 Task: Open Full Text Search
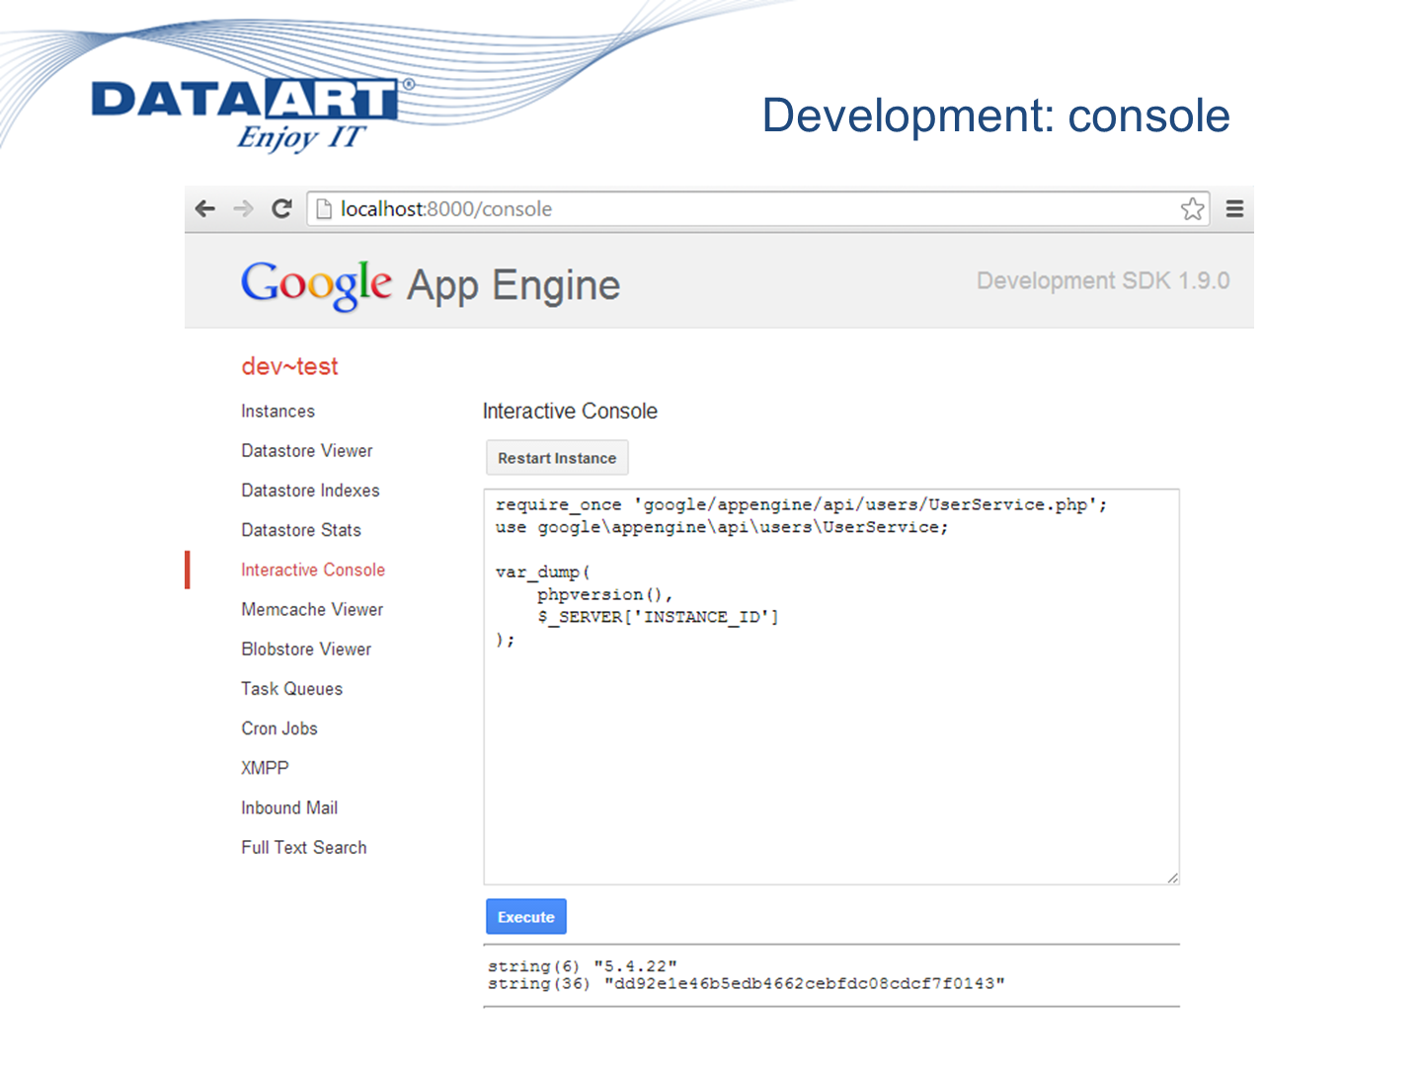pos(303,848)
